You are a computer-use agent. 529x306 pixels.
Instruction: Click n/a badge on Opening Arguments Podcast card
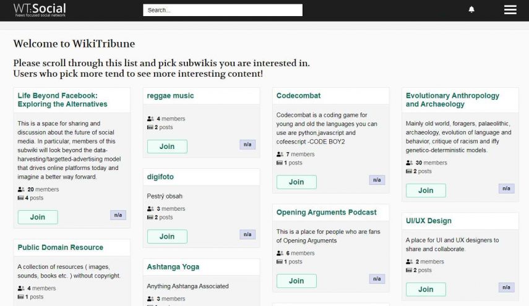[x=377, y=279]
